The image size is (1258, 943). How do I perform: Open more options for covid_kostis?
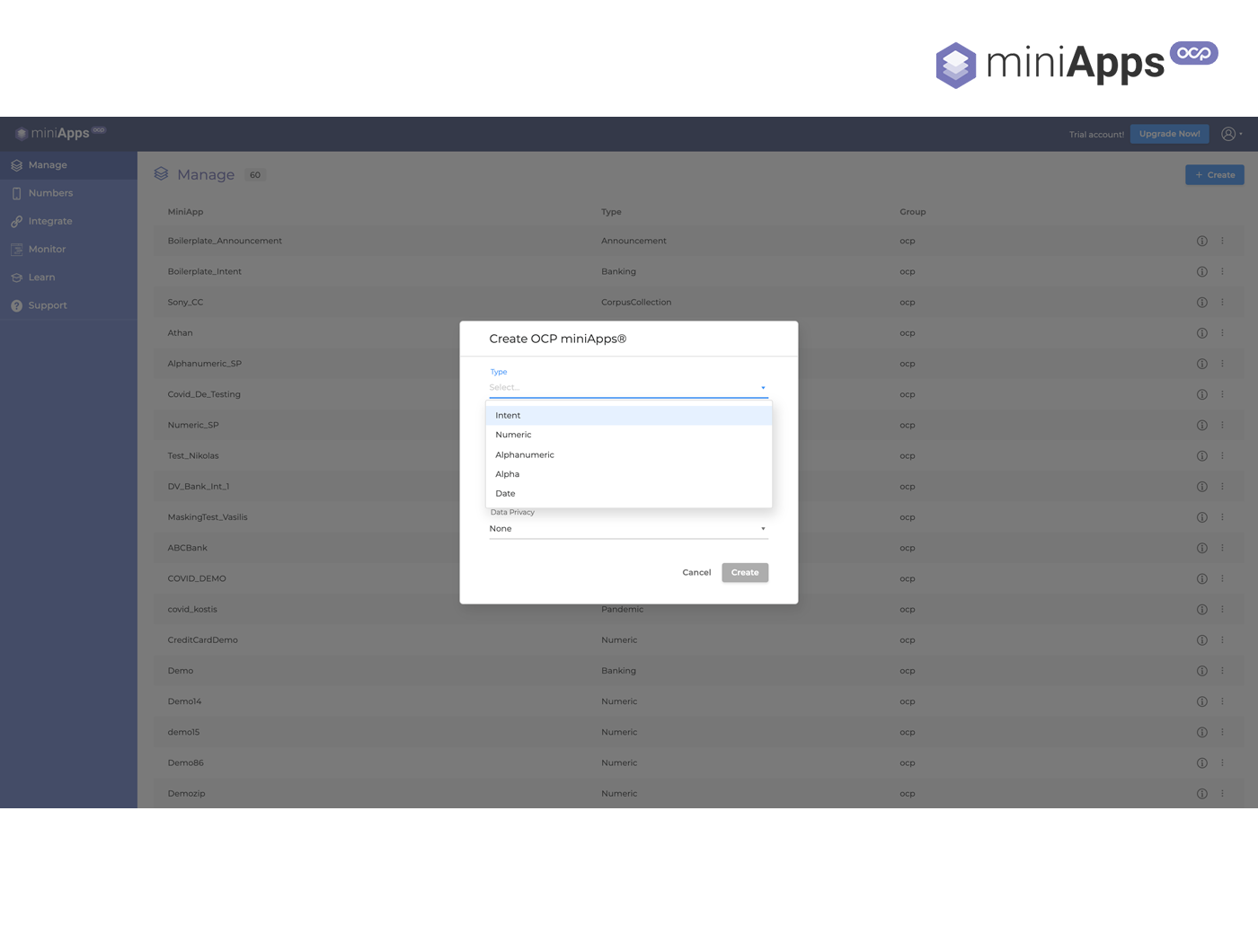point(1222,609)
